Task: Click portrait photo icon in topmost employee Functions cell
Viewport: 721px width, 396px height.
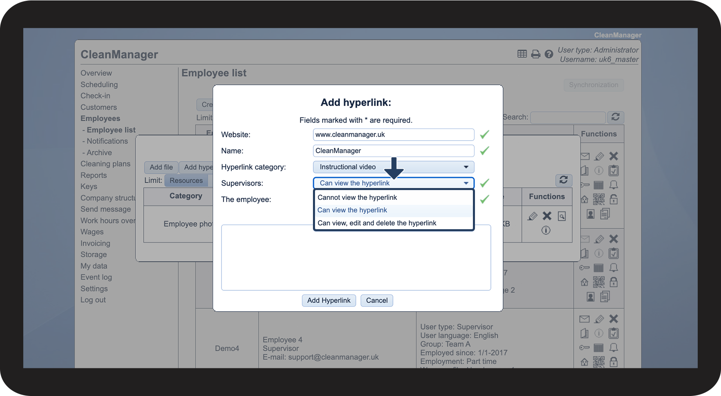Action: click(590, 214)
